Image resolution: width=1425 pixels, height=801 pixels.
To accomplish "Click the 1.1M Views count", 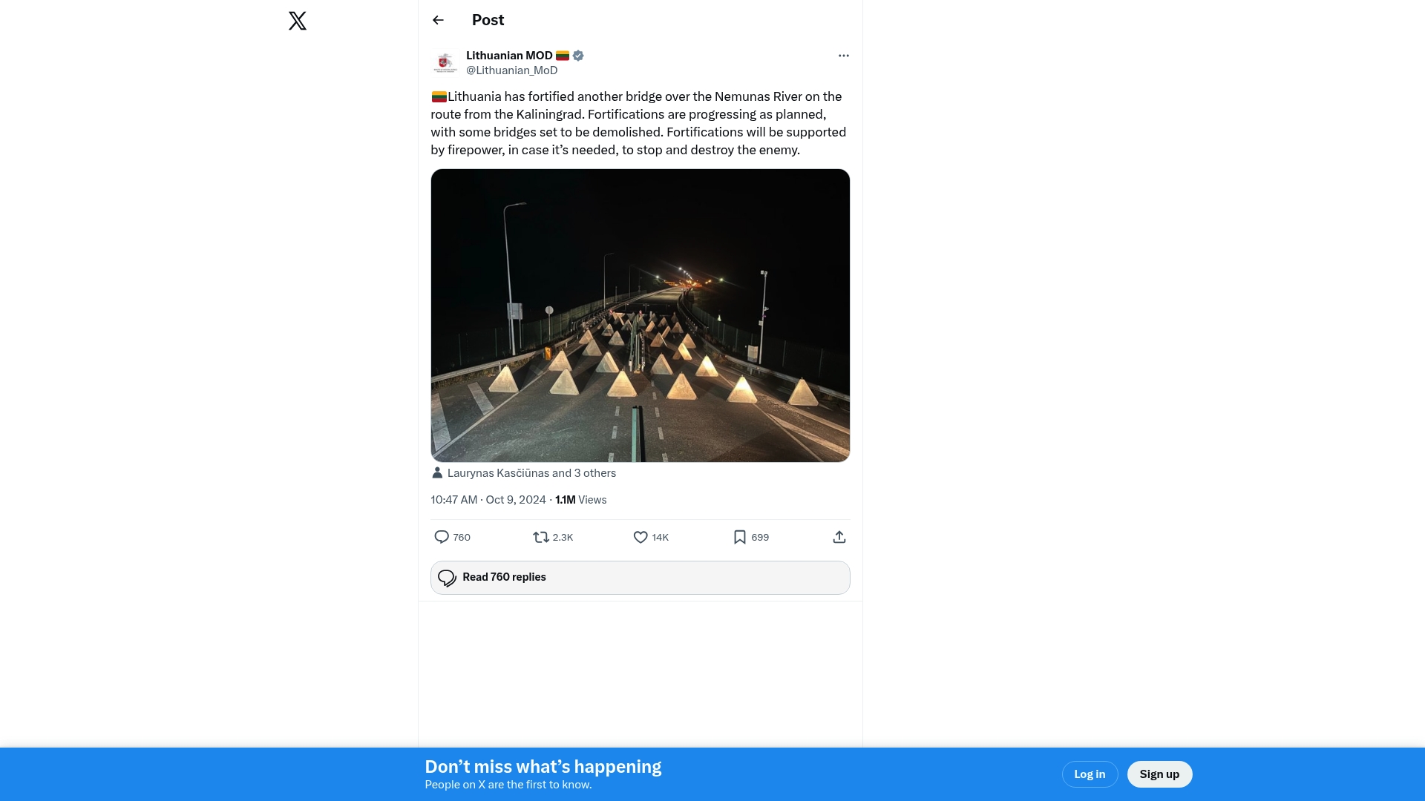I will coord(580,500).
